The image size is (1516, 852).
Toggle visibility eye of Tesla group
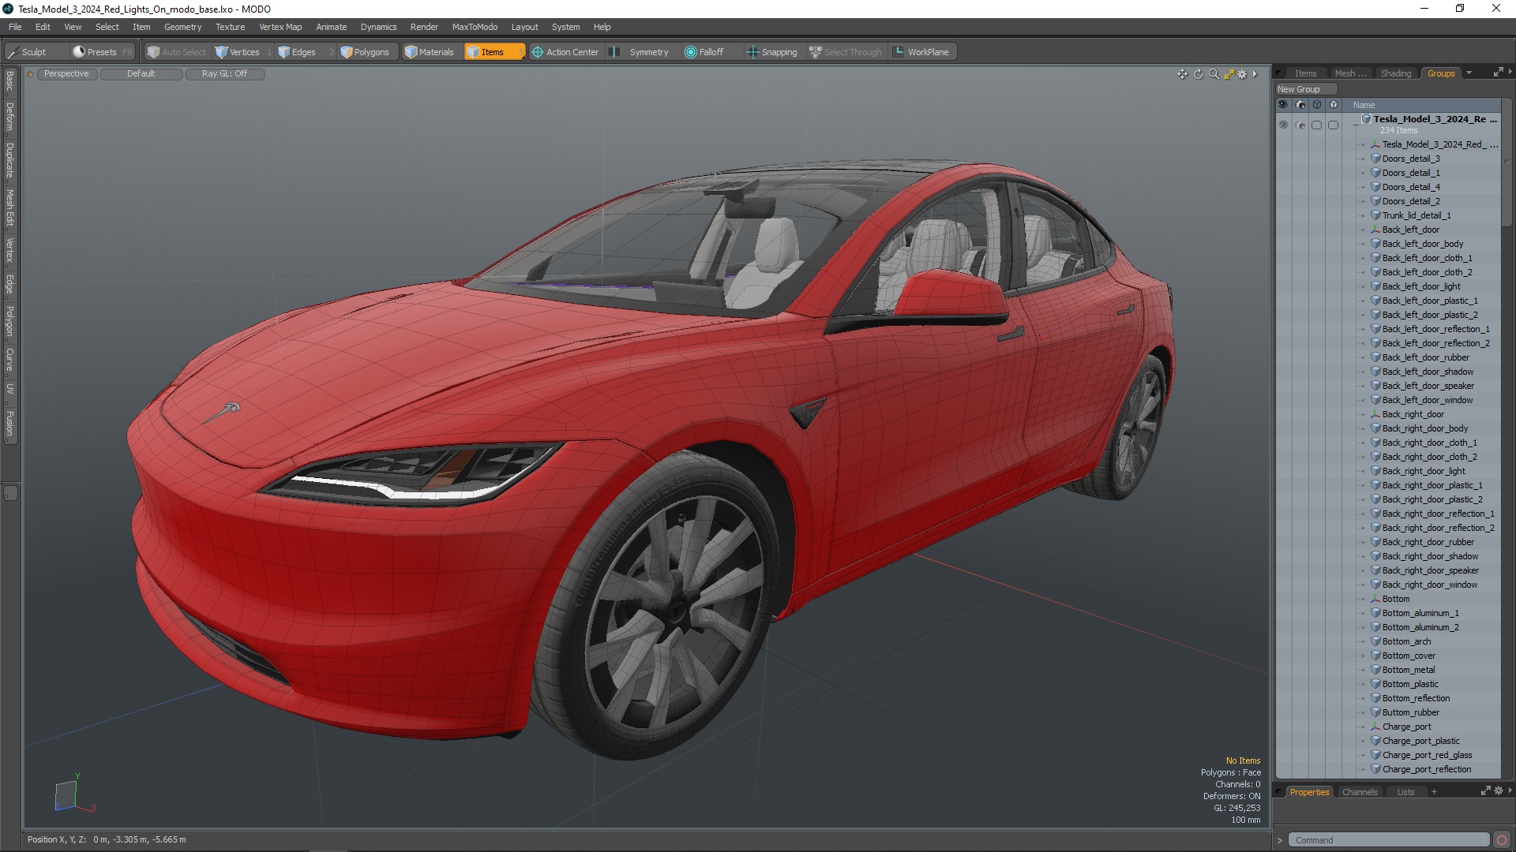(x=1283, y=125)
